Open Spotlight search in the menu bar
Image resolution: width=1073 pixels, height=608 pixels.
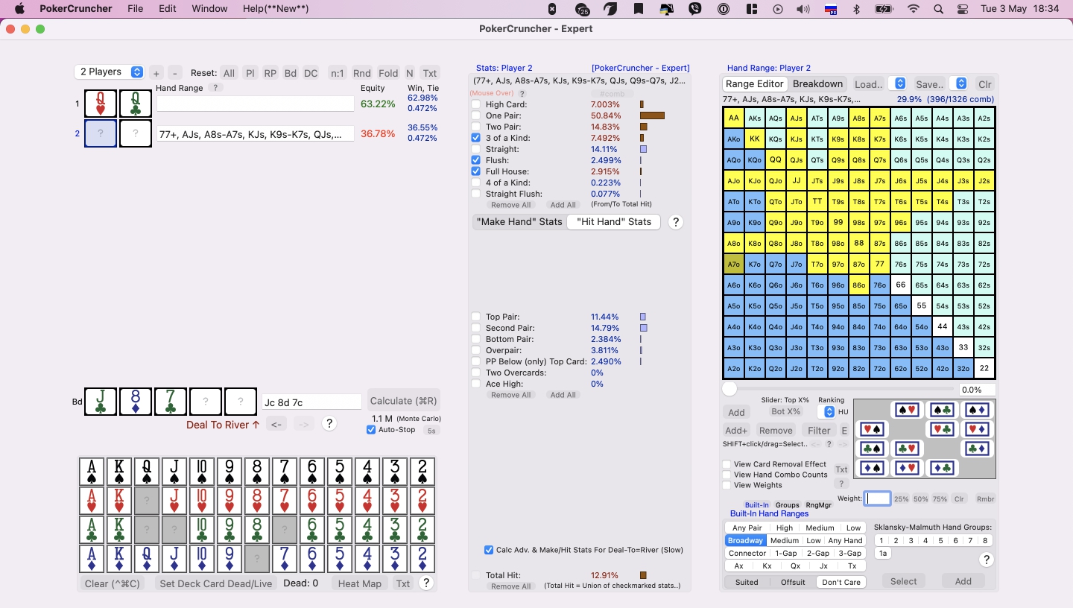(x=939, y=9)
